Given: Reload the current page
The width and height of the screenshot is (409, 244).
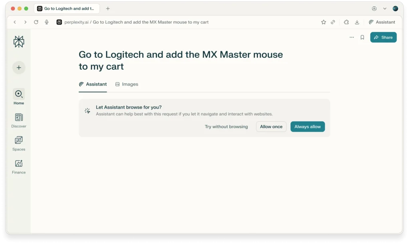Looking at the screenshot, I should coord(36,22).
